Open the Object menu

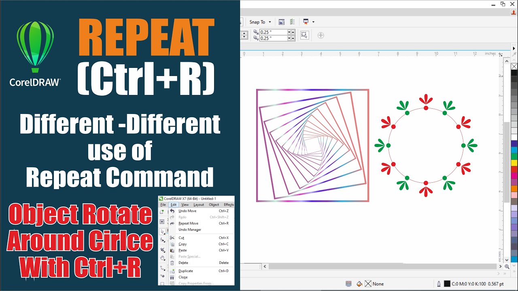coord(214,205)
